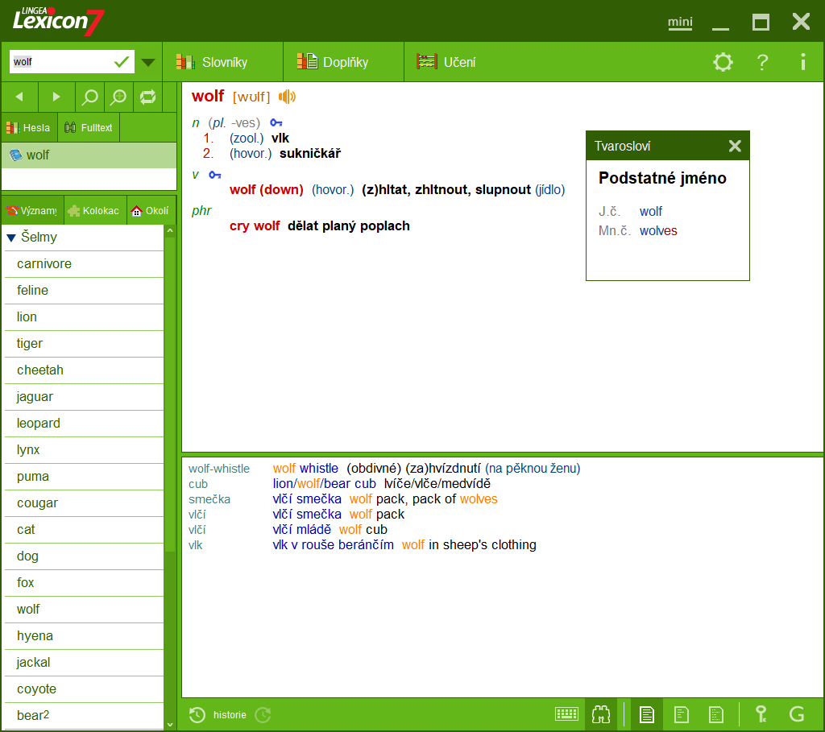Select wolf in the headword results list

coord(89,155)
